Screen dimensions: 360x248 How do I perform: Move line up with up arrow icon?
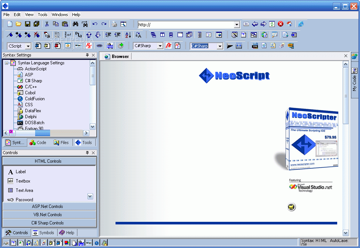coord(89,35)
